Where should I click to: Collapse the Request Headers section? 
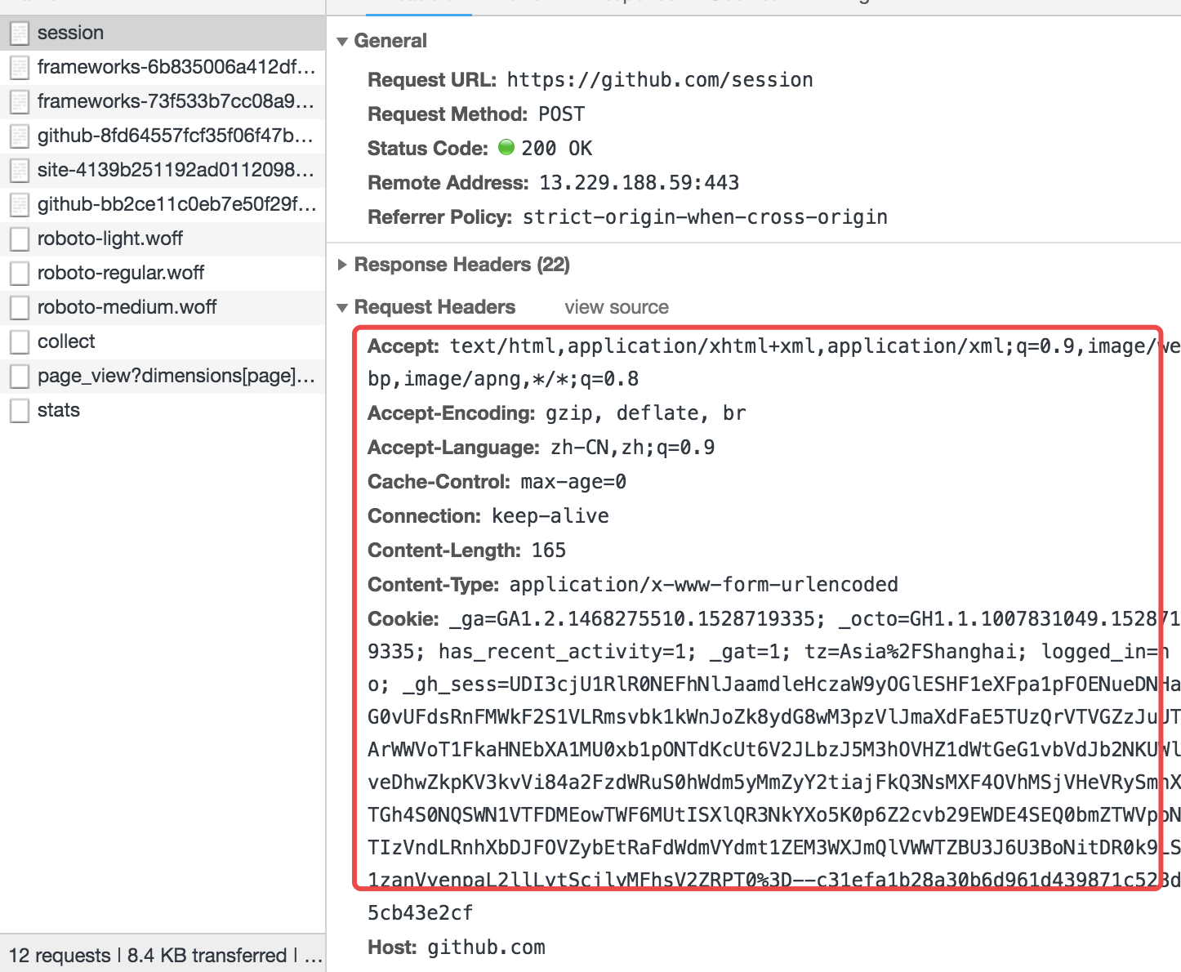coord(343,307)
